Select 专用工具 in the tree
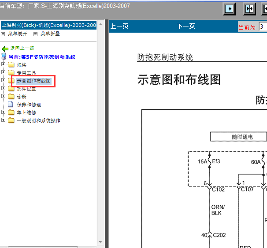267x248 pixels. click(x=26, y=73)
